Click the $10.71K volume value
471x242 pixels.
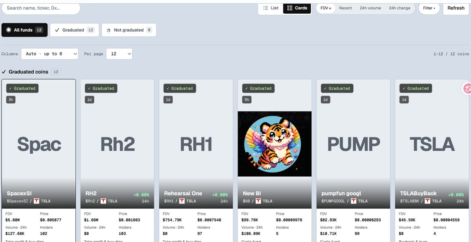[328, 233]
